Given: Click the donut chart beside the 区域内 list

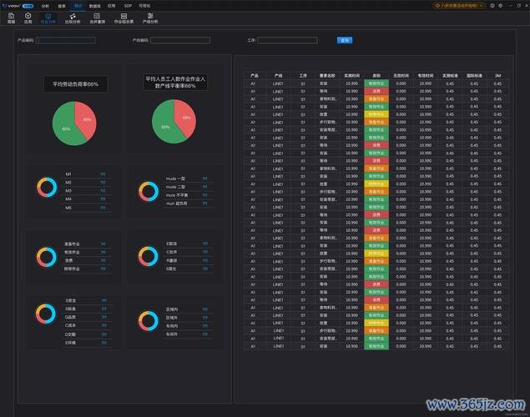Looking at the screenshot, I should coord(148,321).
